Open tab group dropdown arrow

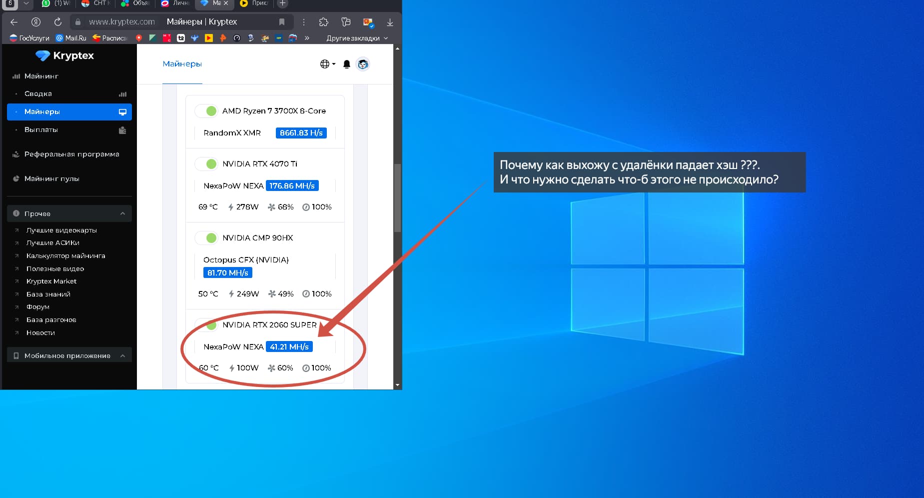[x=26, y=3]
